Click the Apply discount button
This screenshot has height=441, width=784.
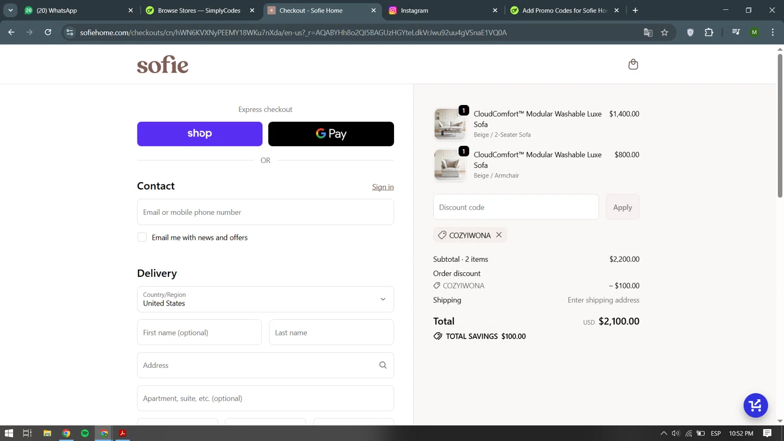[622, 207]
